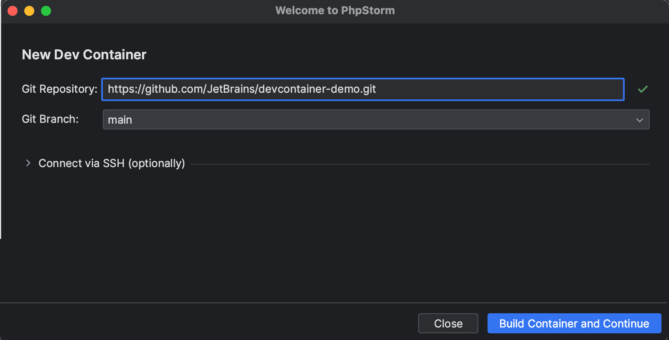Click the separator line beside Connect via SSH
This screenshot has height=340, width=669.
(x=418, y=164)
